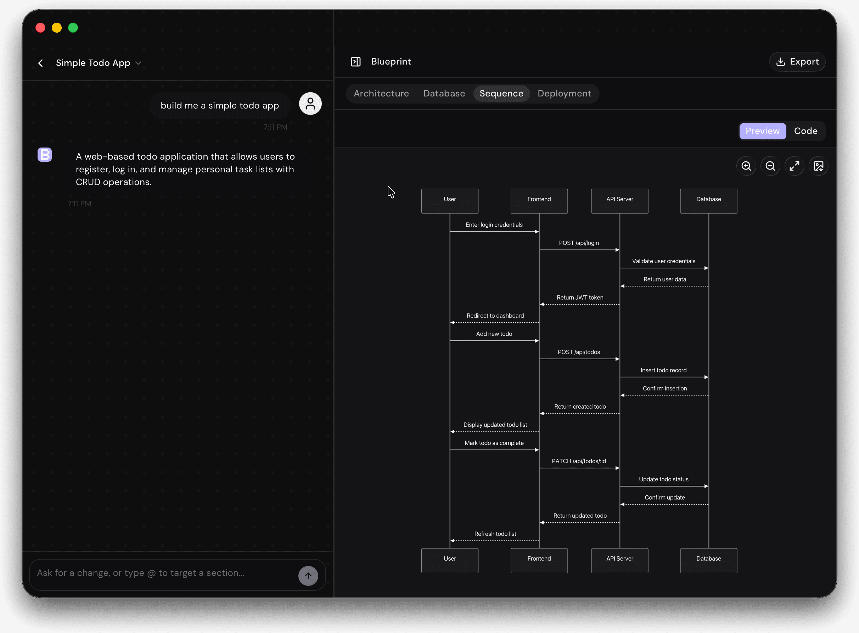Screen dimensions: 859x633
Task: Click the top User participant box
Action: 450,201
